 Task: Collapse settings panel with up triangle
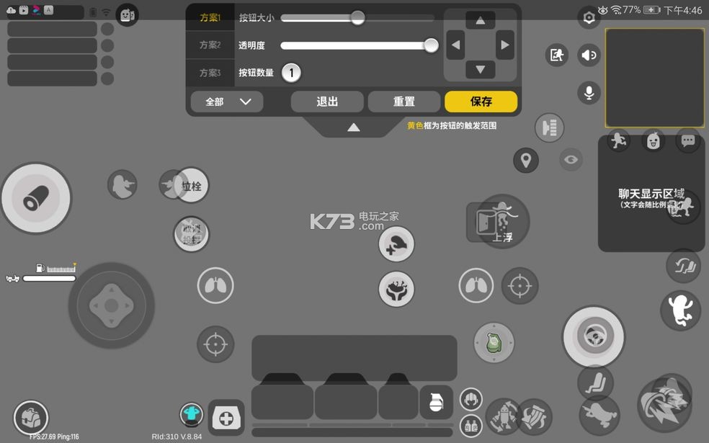tap(353, 127)
